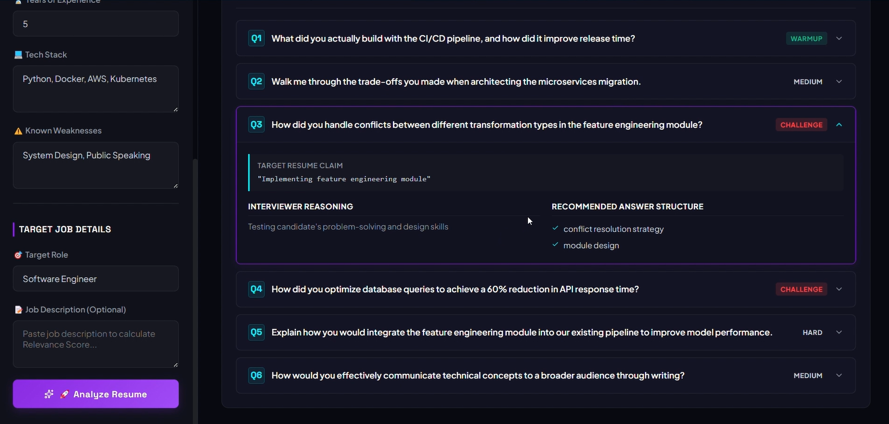889x424 pixels.
Task: Collapse question Q3 with the up chevron
Action: click(839, 125)
